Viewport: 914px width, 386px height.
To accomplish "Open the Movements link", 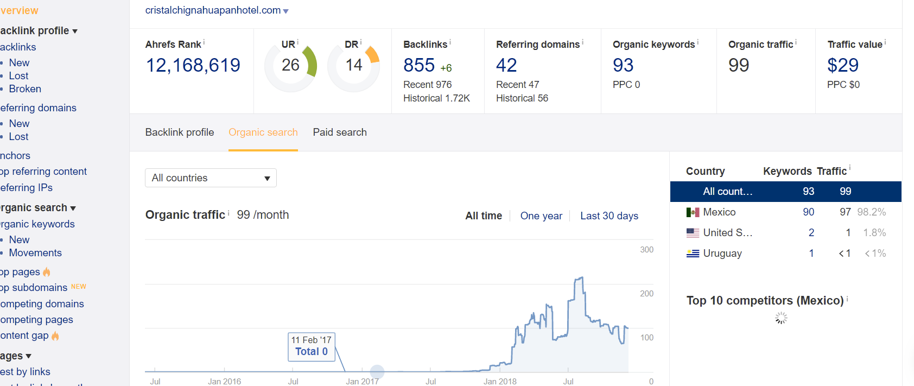I will click(x=35, y=253).
